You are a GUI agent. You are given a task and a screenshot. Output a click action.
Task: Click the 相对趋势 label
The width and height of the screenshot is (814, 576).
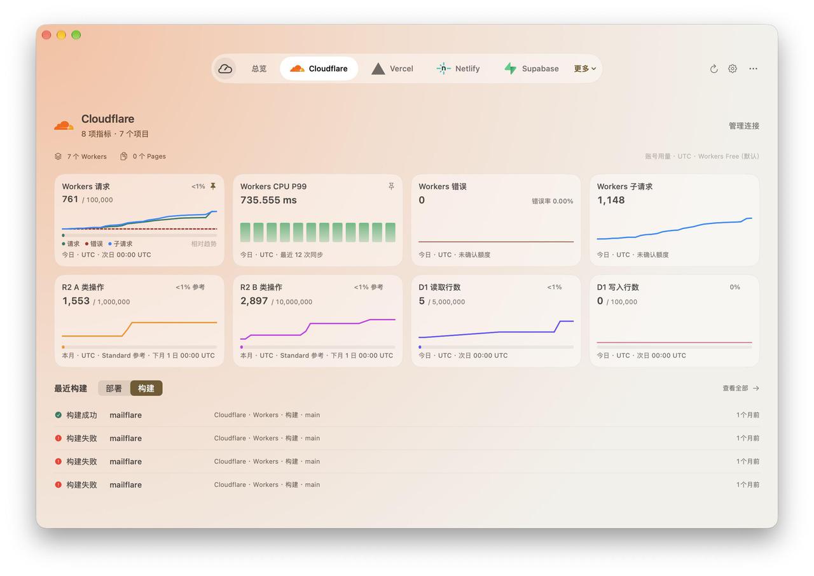point(204,244)
